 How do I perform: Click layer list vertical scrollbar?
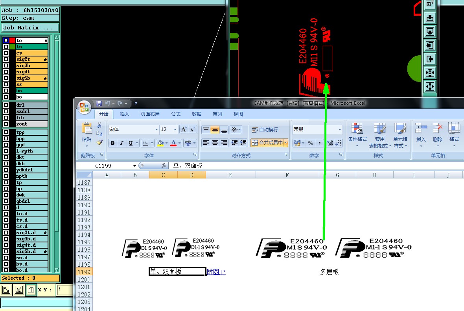(57, 153)
